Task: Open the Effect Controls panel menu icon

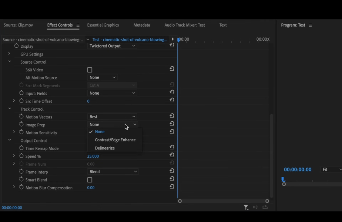Action: (x=78, y=25)
